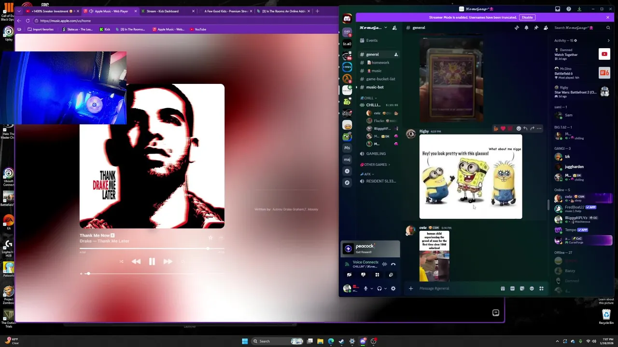Image resolution: width=618 pixels, height=347 pixels.
Task: Open apps launcher icon in message bar
Action: (541, 289)
